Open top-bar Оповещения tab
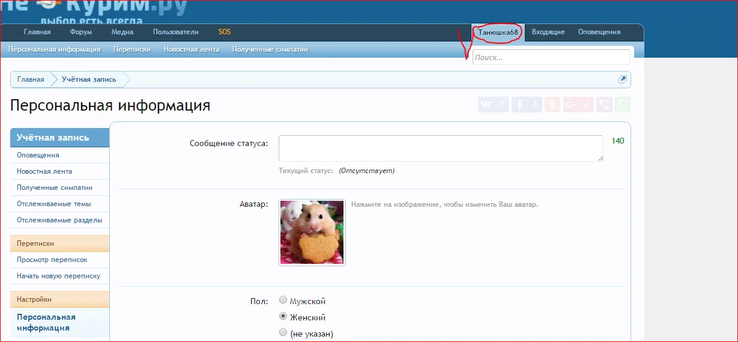Screen dimensions: 738x342 (599, 32)
